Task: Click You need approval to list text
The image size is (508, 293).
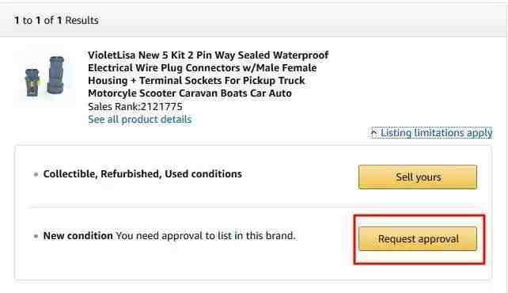Action: coord(206,236)
